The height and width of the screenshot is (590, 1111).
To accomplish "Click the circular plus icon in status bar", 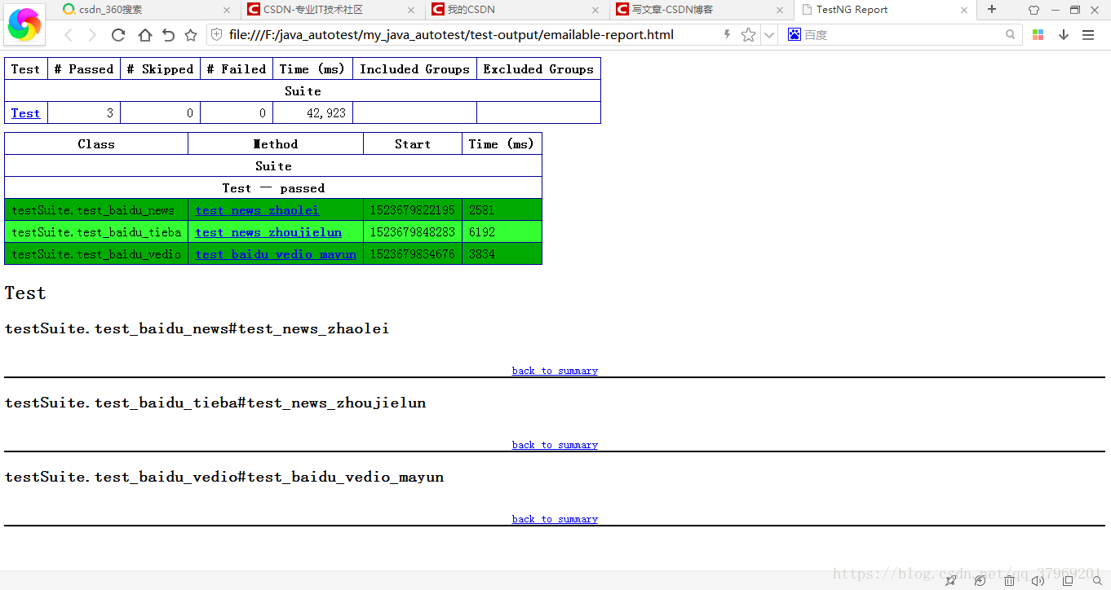I will [x=980, y=580].
